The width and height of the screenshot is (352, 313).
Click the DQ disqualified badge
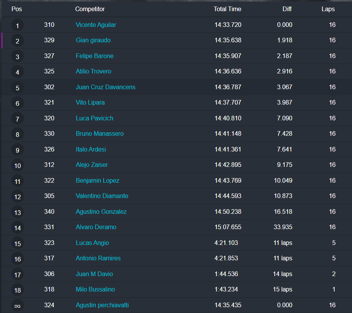pyautogui.click(x=17, y=306)
